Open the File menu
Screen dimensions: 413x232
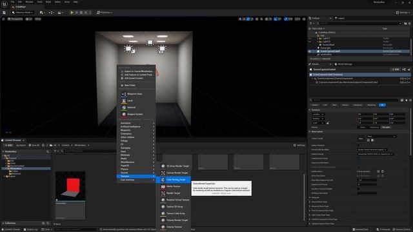[x=12, y=2]
